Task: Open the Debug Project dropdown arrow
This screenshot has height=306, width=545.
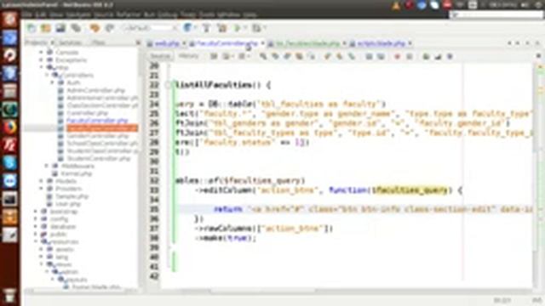Action: (265, 28)
